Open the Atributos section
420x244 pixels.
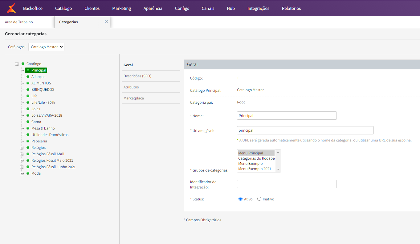[x=131, y=87]
